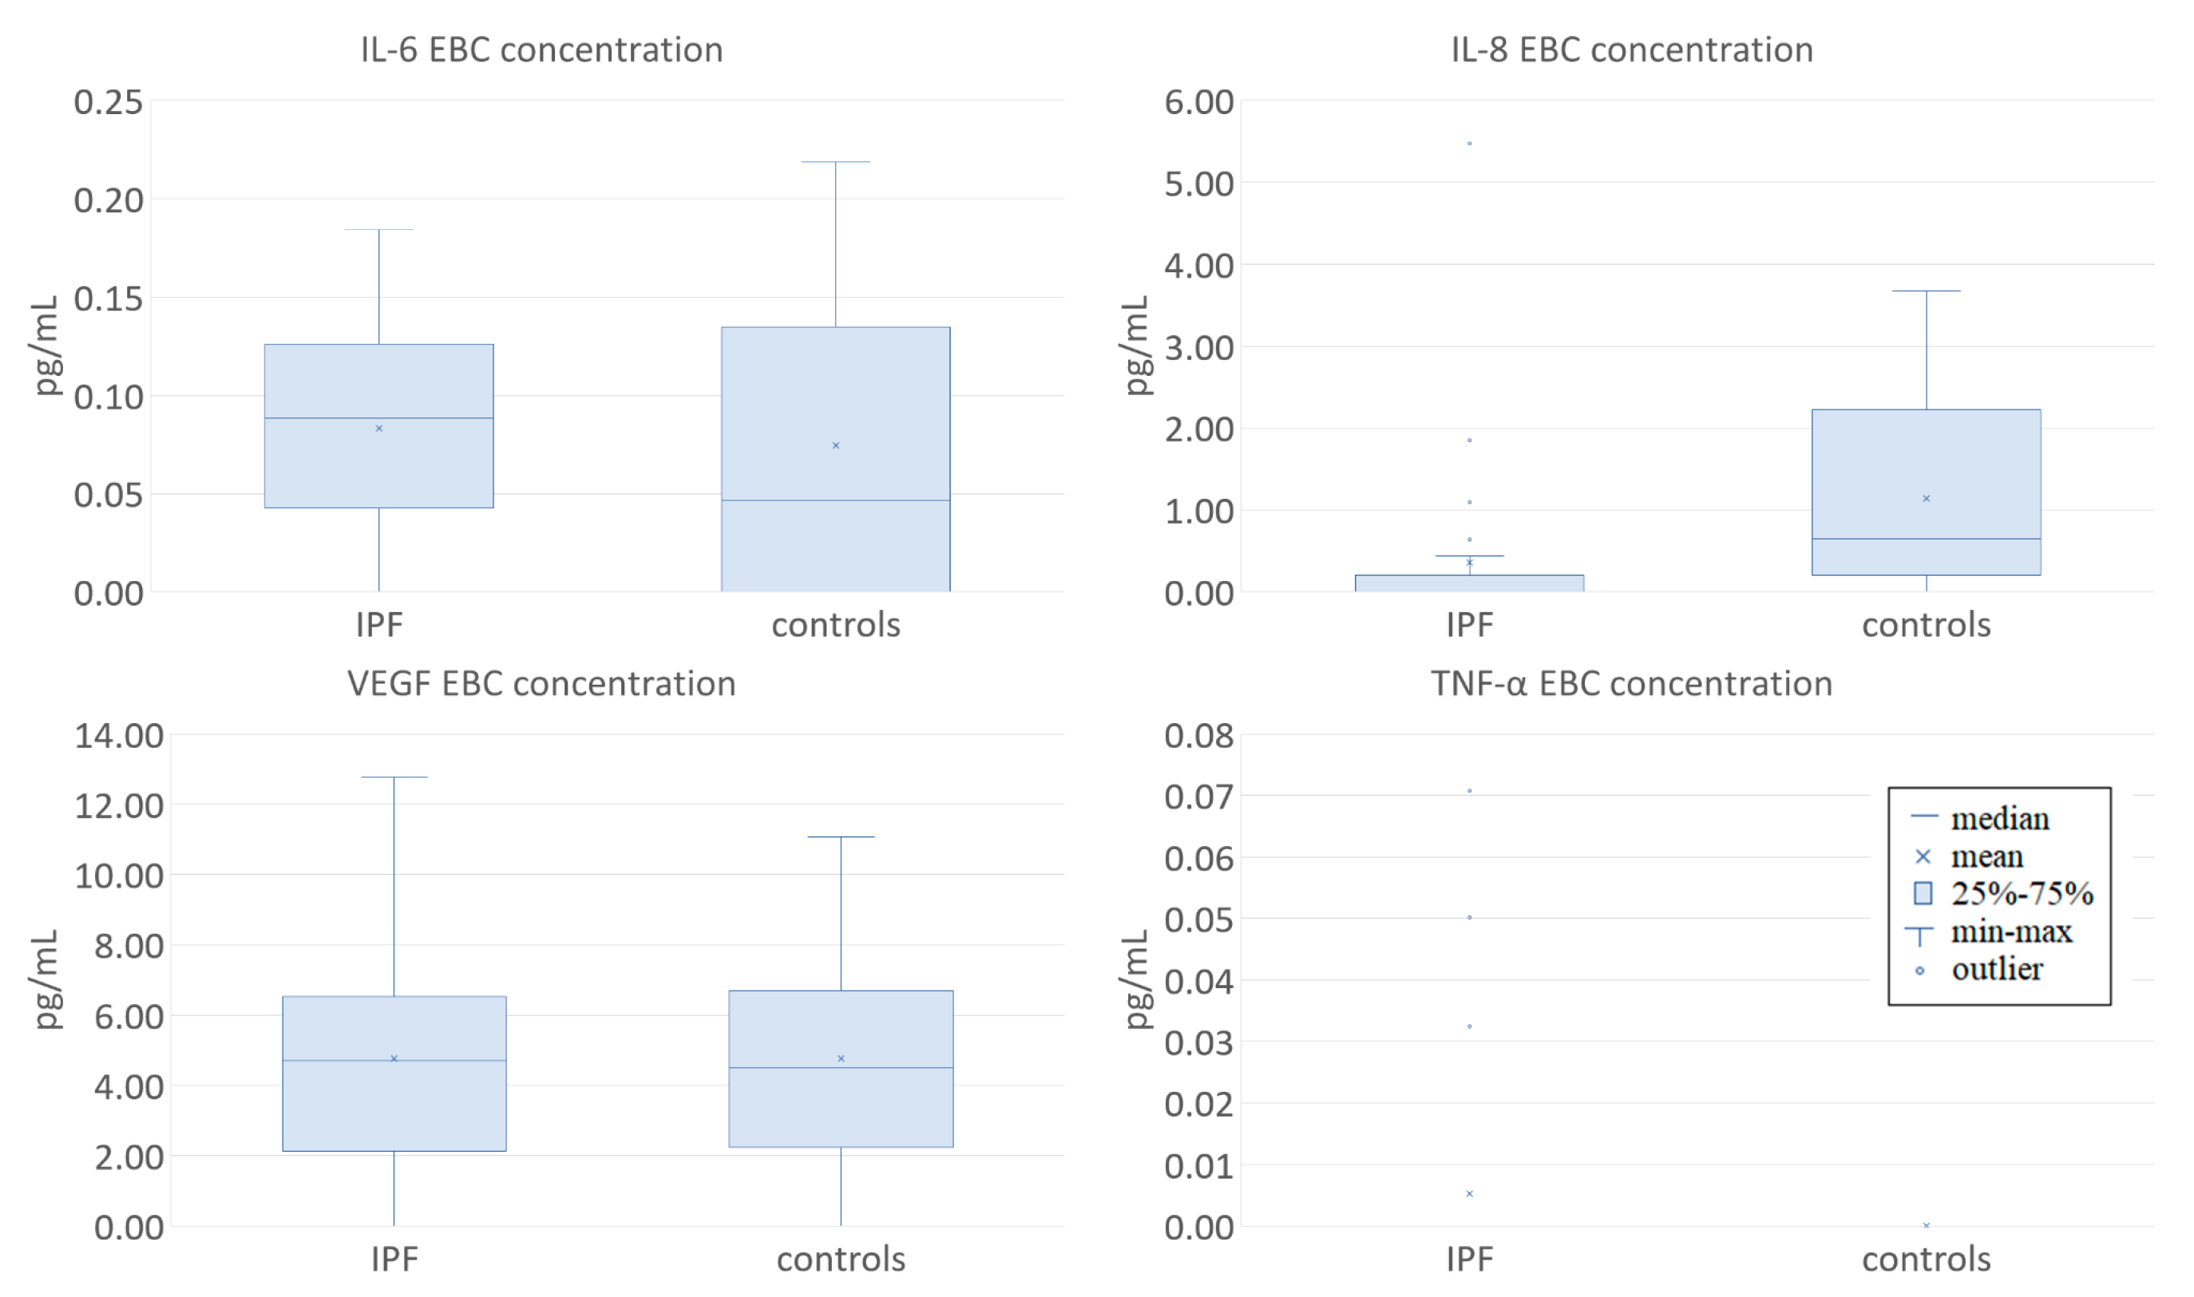Image resolution: width=2194 pixels, height=1297 pixels.
Task: Click the TNF-α IPF mean × marker
Action: 1469,1194
